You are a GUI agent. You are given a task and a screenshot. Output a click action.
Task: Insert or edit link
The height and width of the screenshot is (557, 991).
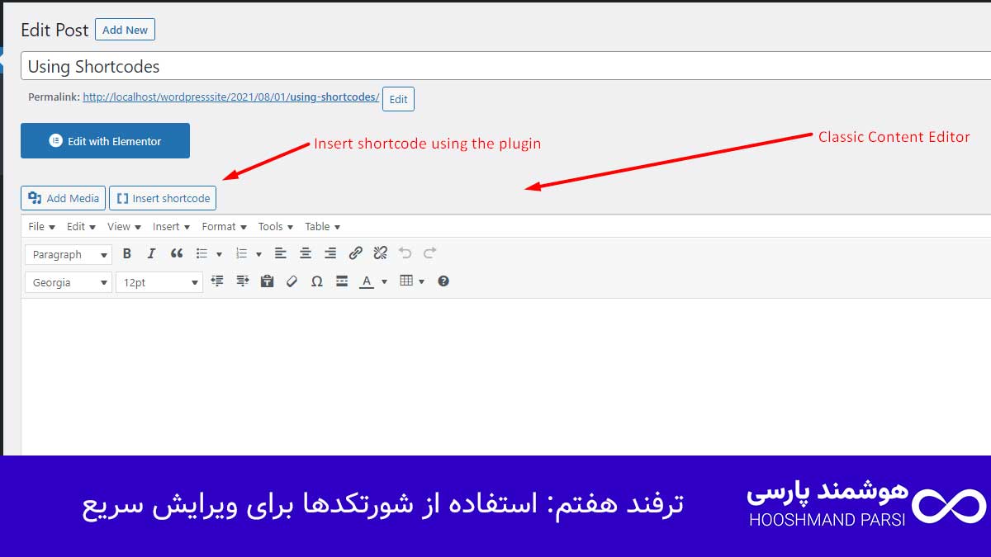pos(355,253)
